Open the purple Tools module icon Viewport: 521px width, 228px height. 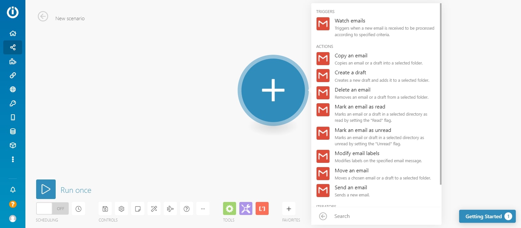(246, 209)
